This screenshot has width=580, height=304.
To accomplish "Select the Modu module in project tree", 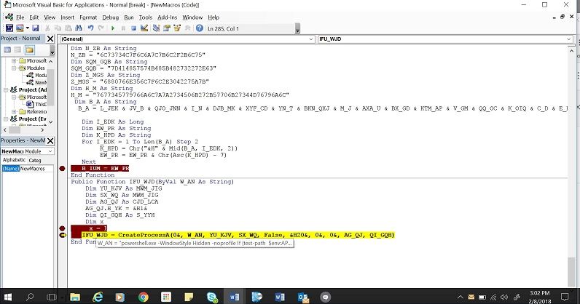I will coord(36,75).
